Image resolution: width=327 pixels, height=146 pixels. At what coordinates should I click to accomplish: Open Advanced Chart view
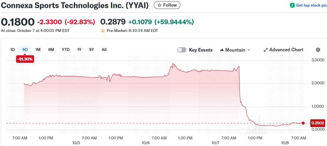pos(286,50)
